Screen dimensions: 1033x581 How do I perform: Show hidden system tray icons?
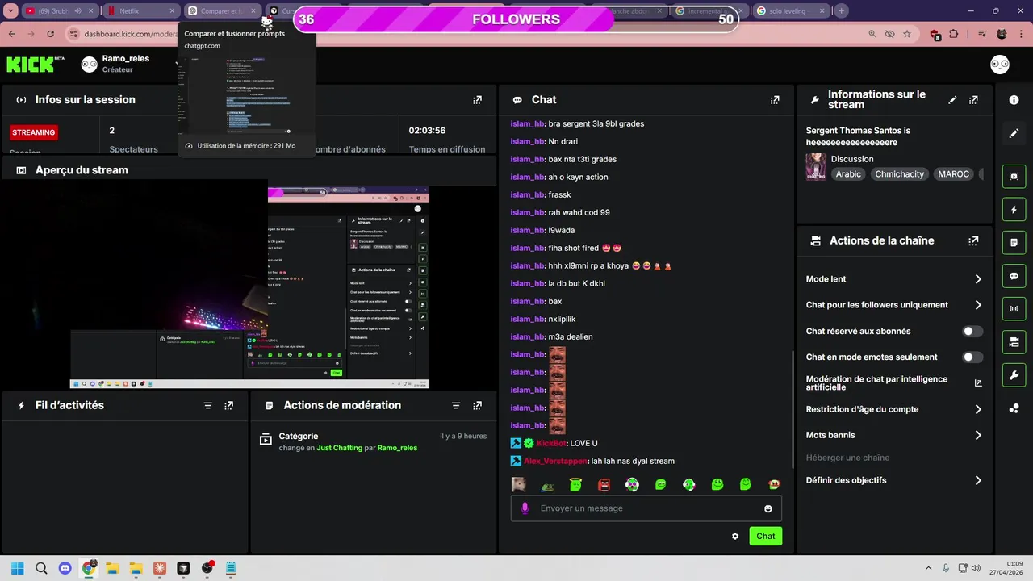click(927, 568)
